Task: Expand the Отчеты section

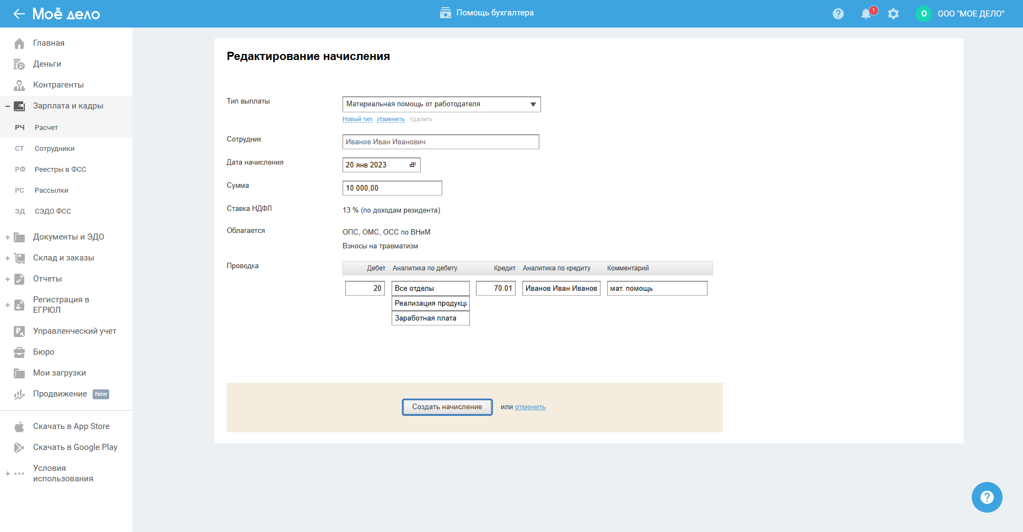Action: (8, 279)
